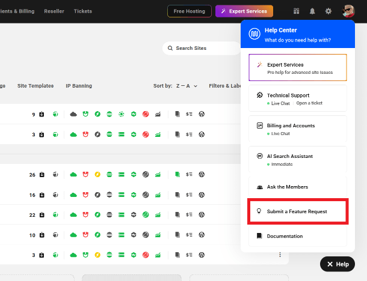Click WordPress icon in the 26-updates row

tap(202, 175)
